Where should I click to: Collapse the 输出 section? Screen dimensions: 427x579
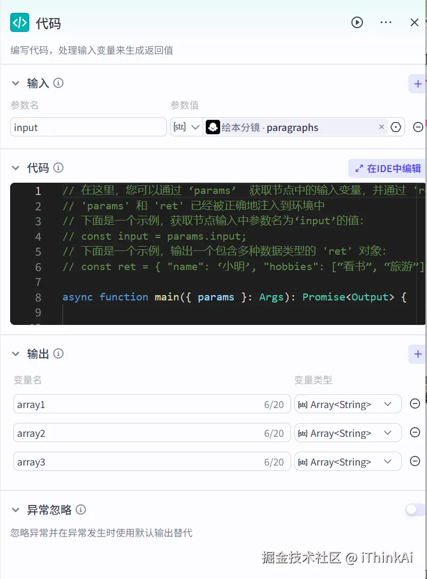15,353
